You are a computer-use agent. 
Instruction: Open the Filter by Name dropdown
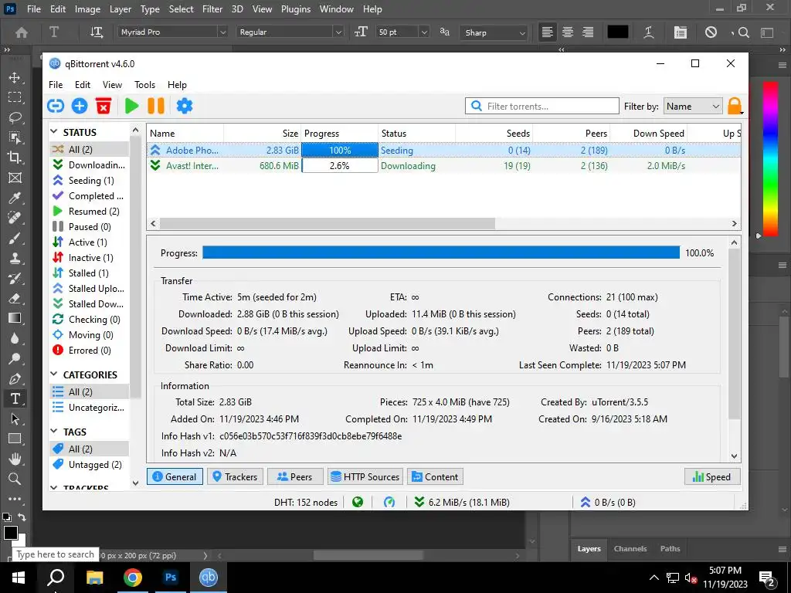click(693, 107)
